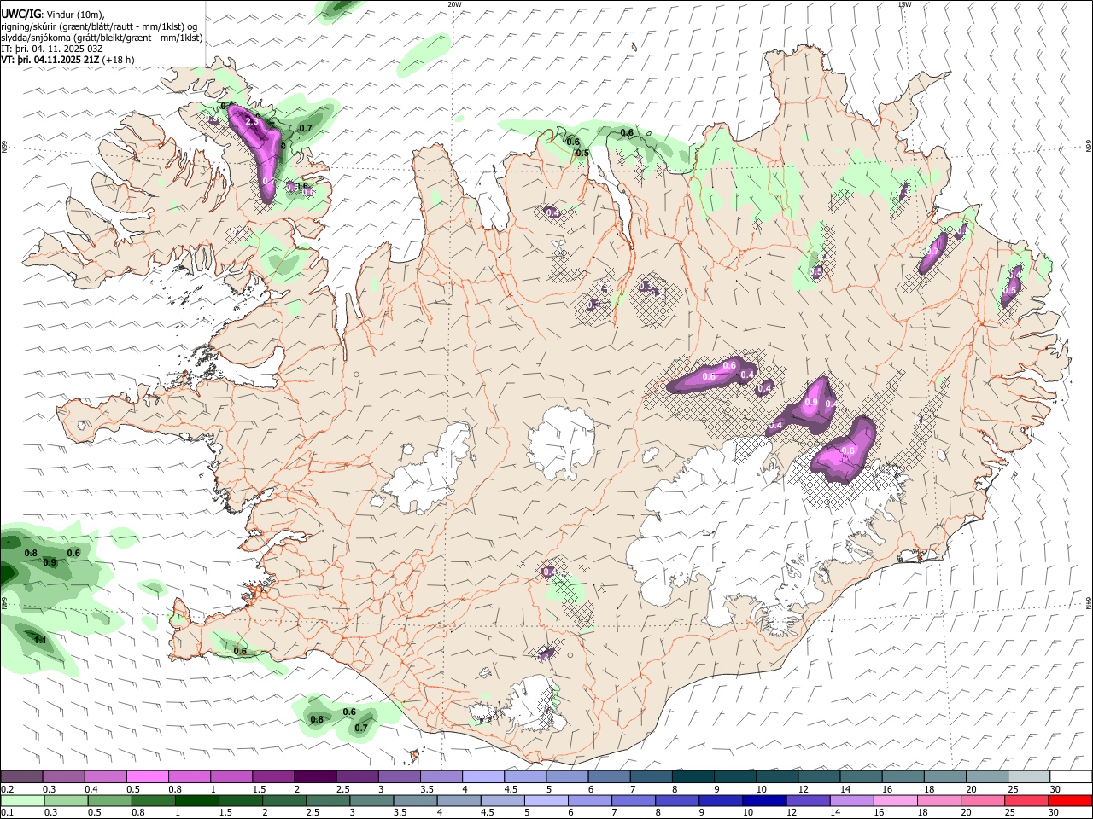The image size is (1093, 819).
Task: Click the '66N' latitude label on left edge
Action: tap(4, 147)
